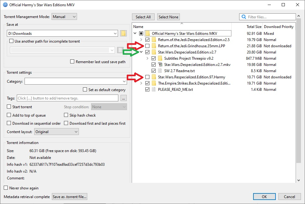The height and width of the screenshot is (204, 305).
Task: Click the file list vertical scrollbar thumb
Action: click(x=298, y=91)
